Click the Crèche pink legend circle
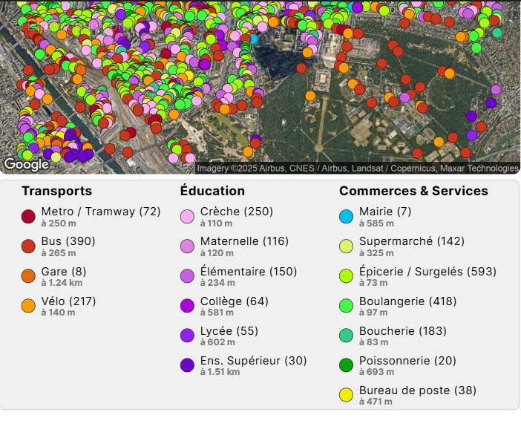This screenshot has width=521, height=438. (x=187, y=217)
